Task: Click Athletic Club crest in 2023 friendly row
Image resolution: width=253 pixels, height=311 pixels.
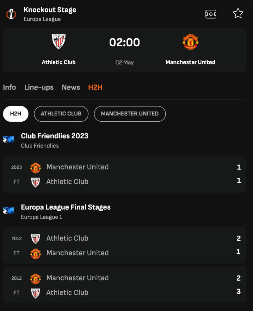Action: click(x=35, y=182)
